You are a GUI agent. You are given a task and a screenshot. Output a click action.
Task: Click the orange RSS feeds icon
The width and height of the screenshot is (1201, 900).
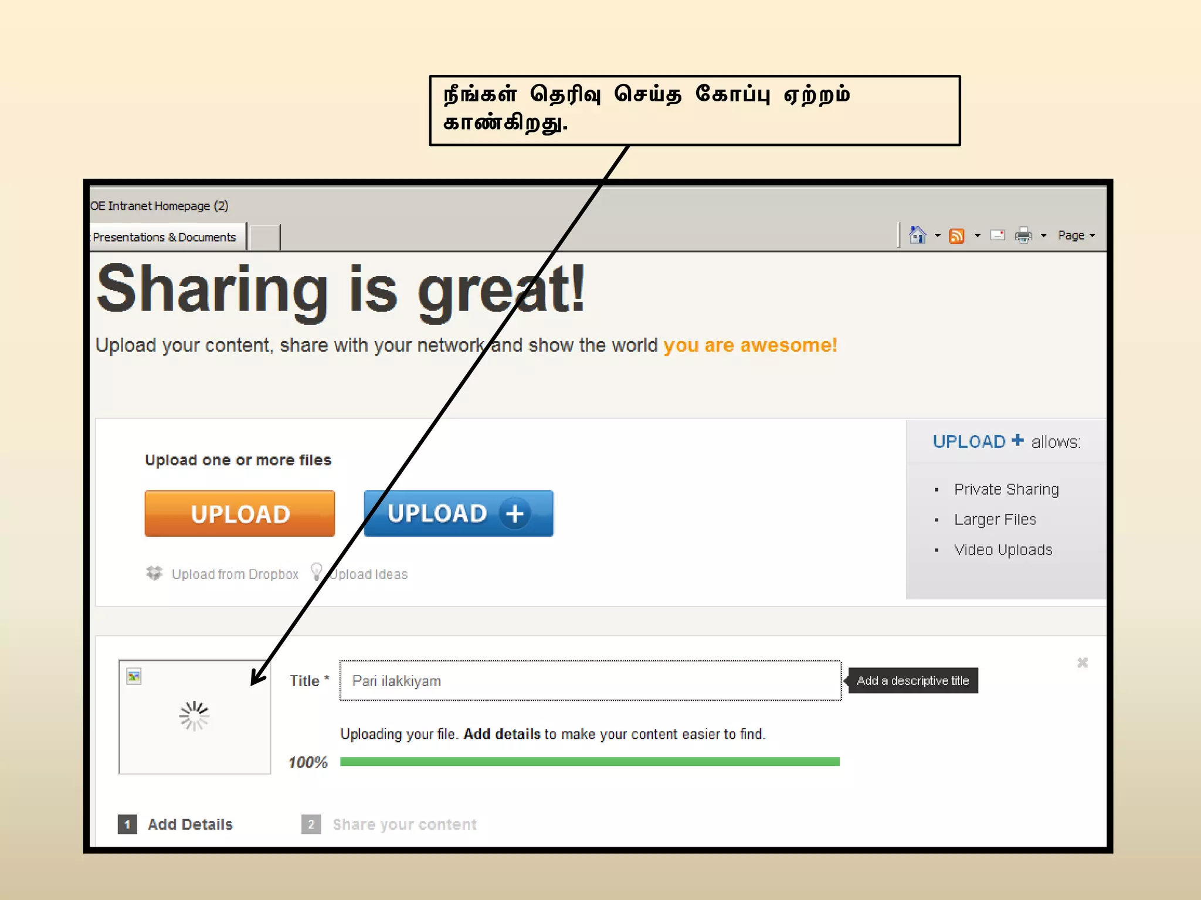[956, 236]
